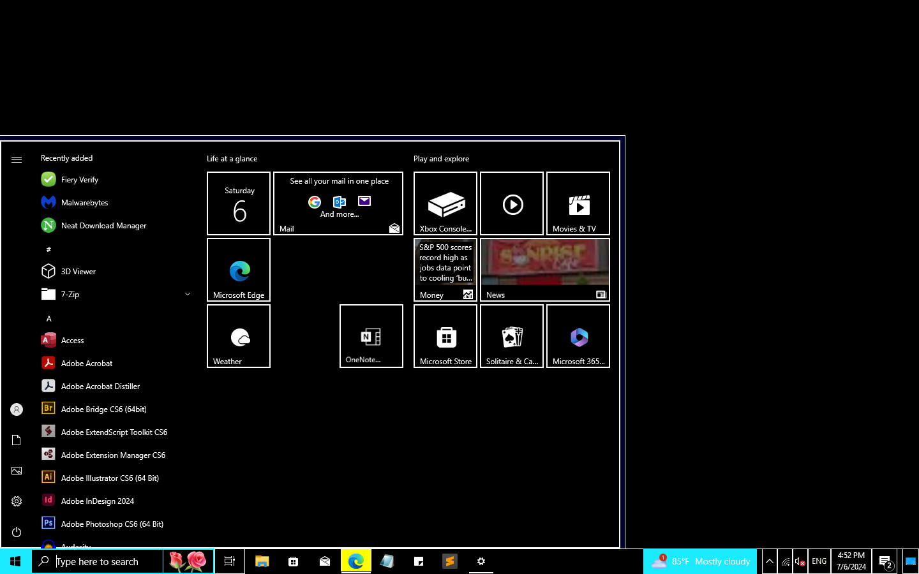Open the Microsoft Edge tile

(x=239, y=270)
